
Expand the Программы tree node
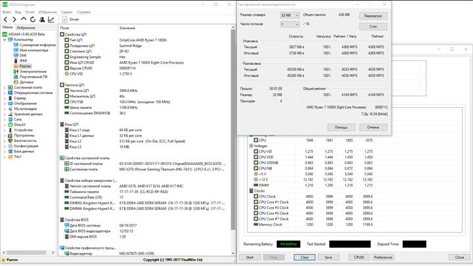coord(5,135)
